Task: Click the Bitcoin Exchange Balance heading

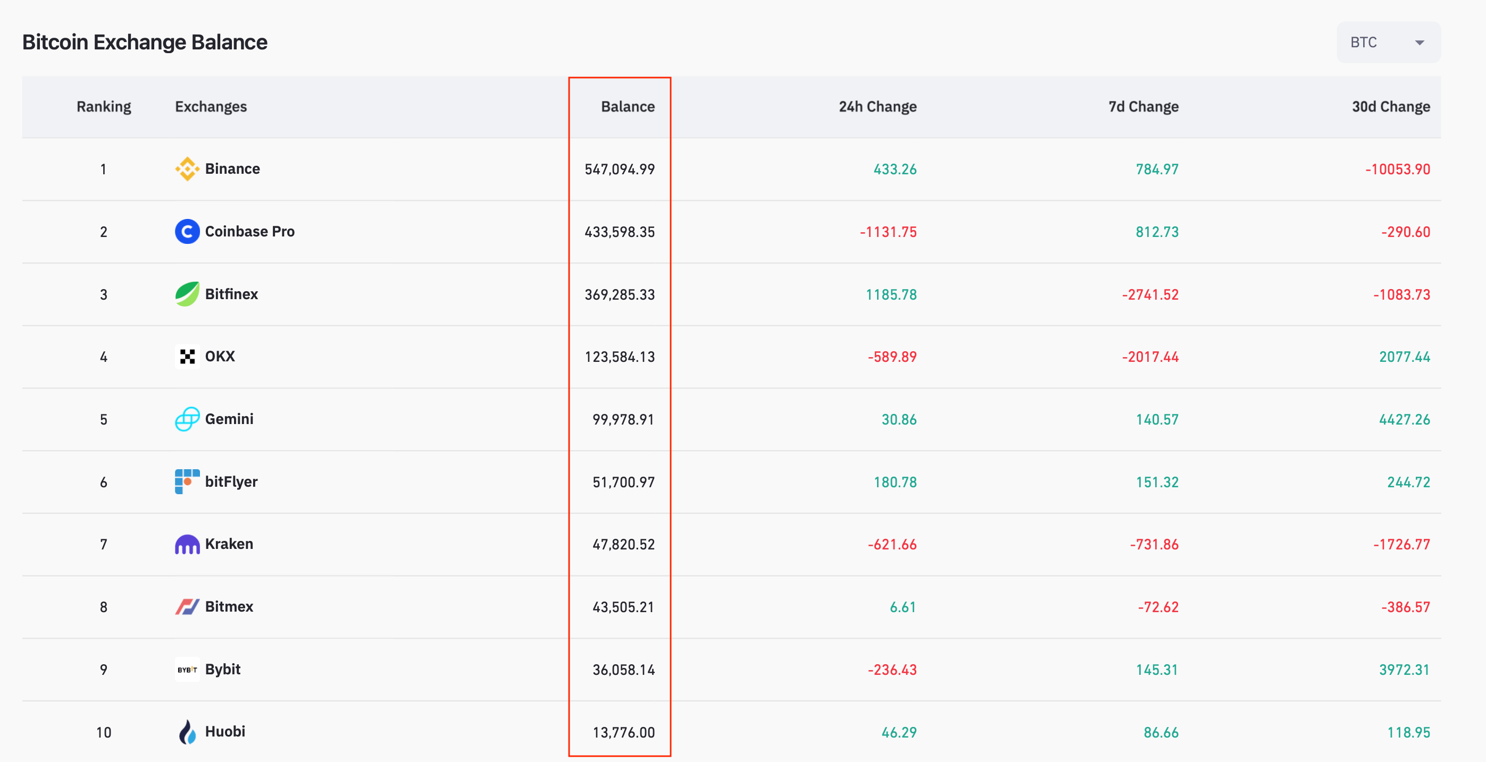Action: point(145,43)
